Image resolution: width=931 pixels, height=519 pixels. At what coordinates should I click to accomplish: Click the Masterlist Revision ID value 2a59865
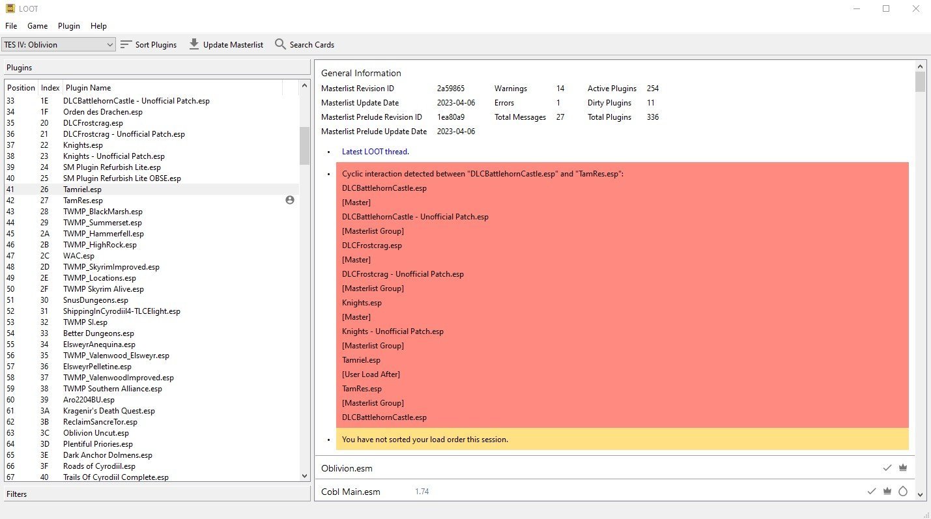[x=451, y=89]
